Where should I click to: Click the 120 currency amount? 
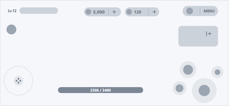[x=138, y=12]
